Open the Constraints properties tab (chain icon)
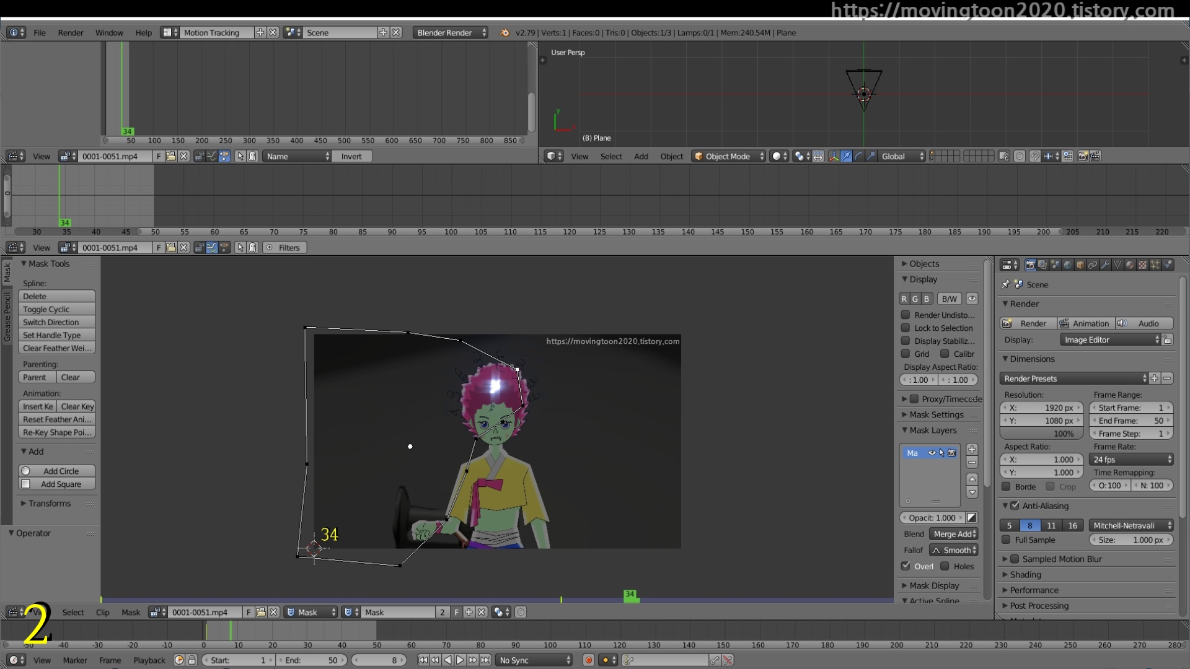 [1092, 265]
